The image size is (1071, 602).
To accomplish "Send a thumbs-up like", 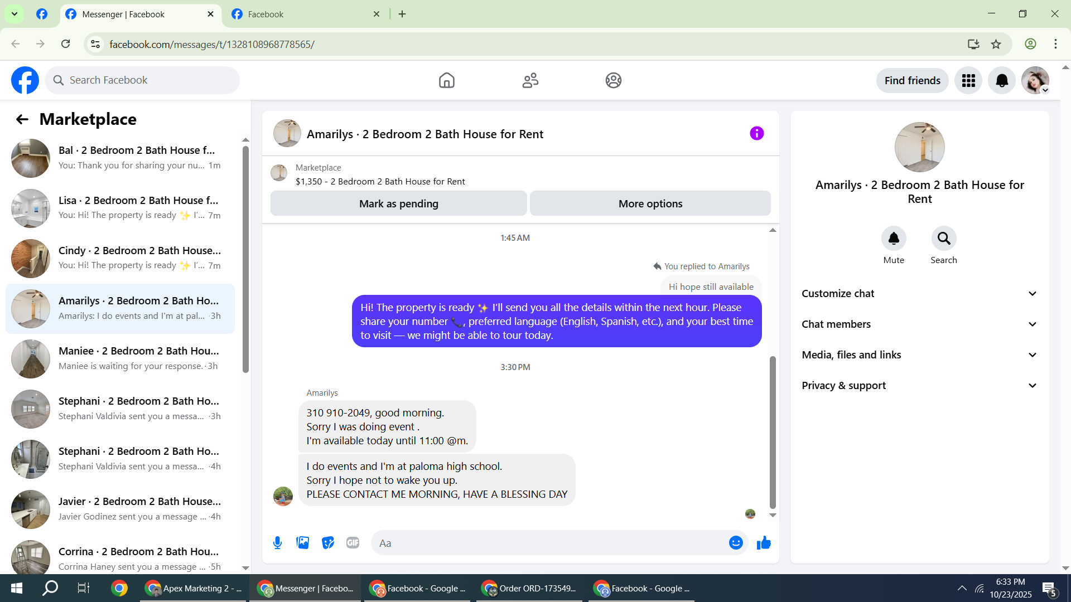I will 764,543.
